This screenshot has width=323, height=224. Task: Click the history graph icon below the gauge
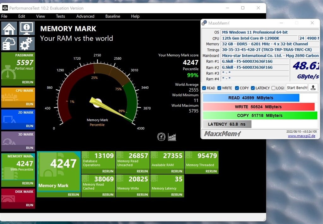coord(172,136)
